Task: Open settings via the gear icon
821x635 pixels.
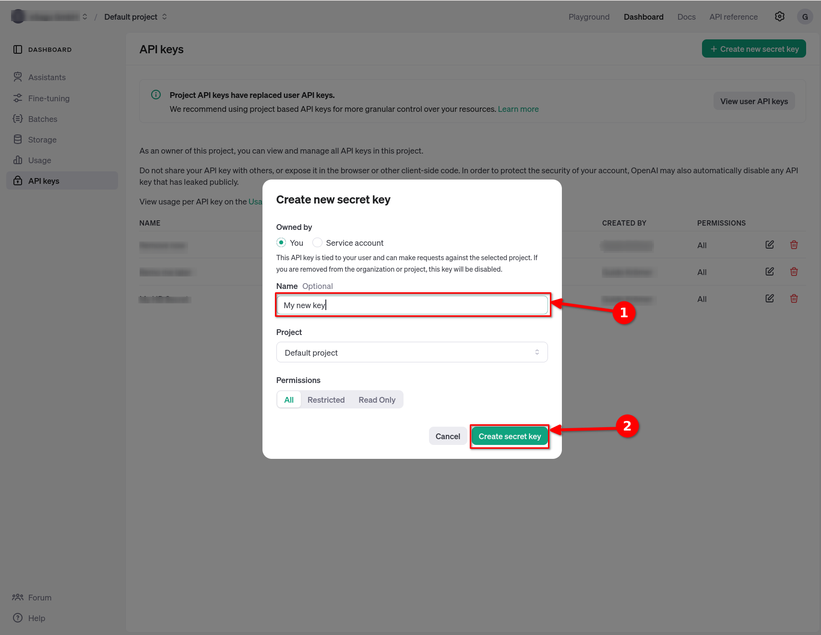Action: tap(779, 17)
